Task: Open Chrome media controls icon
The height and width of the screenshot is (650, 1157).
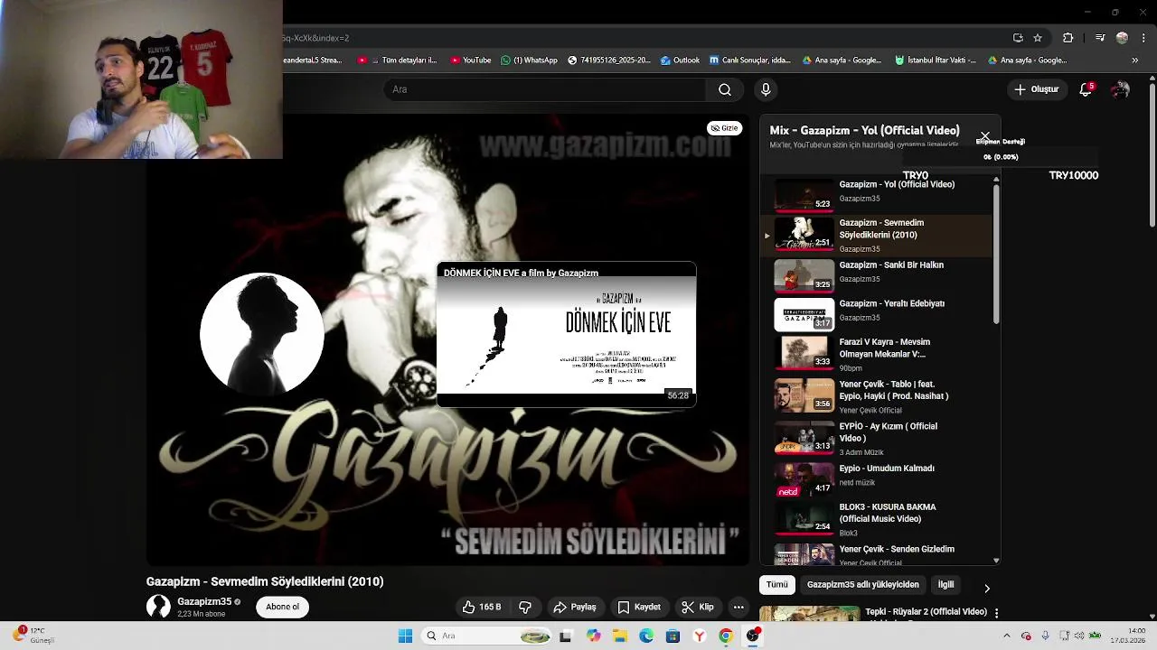Action: (1100, 38)
